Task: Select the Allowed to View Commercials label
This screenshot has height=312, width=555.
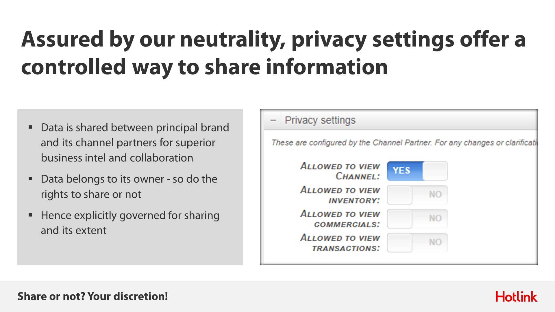Action: pos(340,219)
